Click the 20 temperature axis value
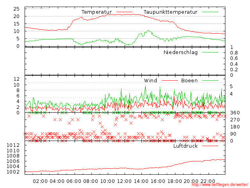This screenshot has width=250, height=188. click(16, 16)
